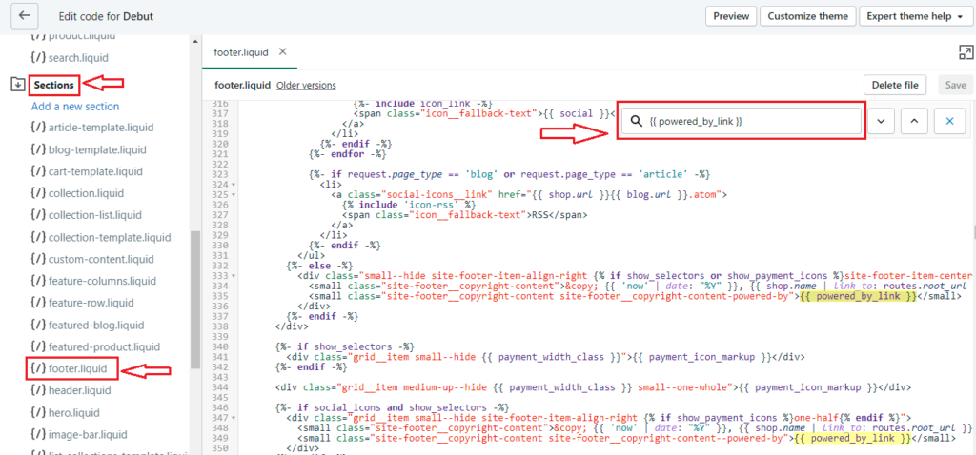Click line number 340 in gutter
Image resolution: width=976 pixels, height=455 pixels.
[220, 346]
